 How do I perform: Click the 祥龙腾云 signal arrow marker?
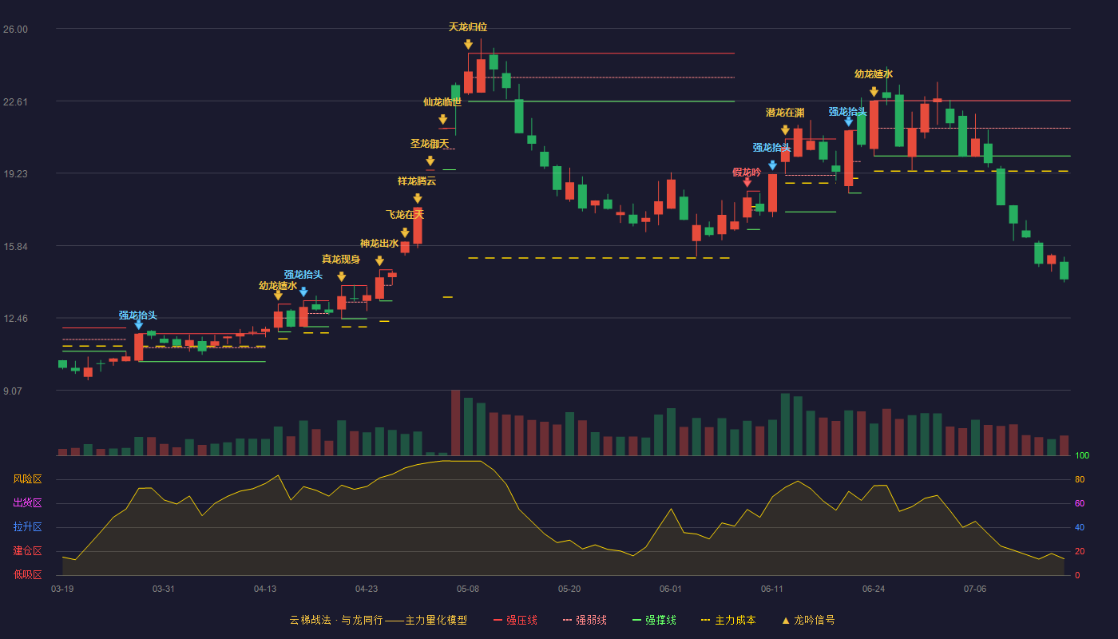point(417,199)
